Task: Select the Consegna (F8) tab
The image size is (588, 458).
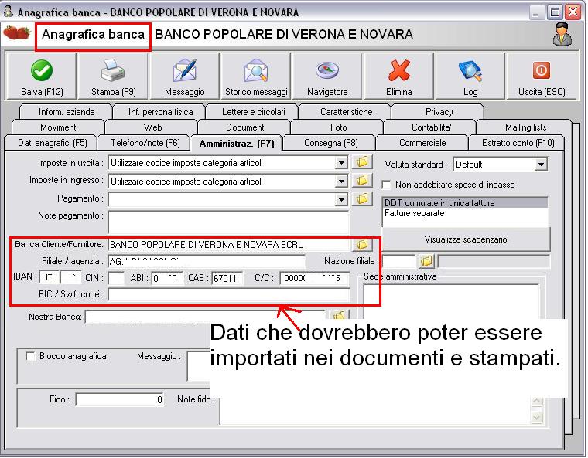Action: (x=331, y=143)
